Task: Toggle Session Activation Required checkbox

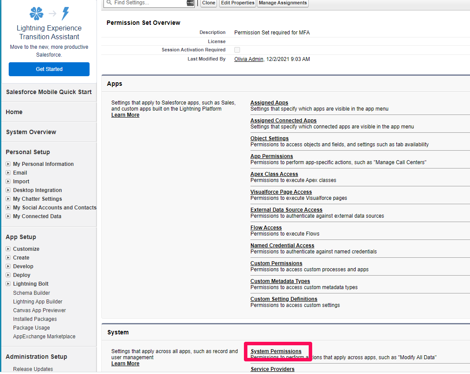Action: 237,50
